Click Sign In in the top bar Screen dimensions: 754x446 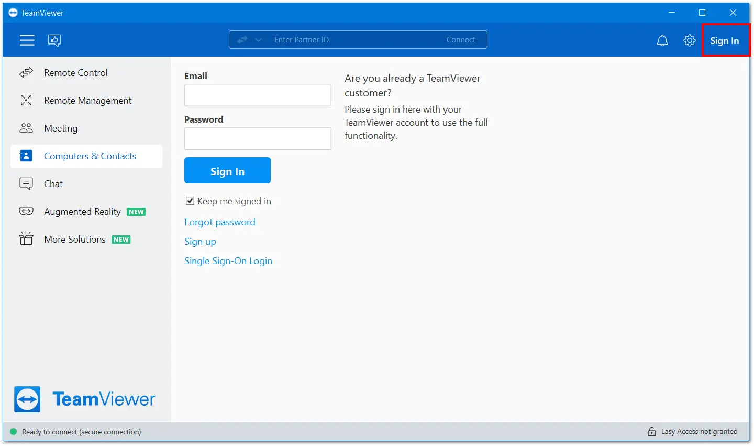[725, 40]
